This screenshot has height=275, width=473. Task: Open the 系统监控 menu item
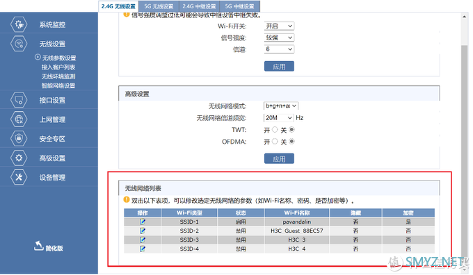52,25
